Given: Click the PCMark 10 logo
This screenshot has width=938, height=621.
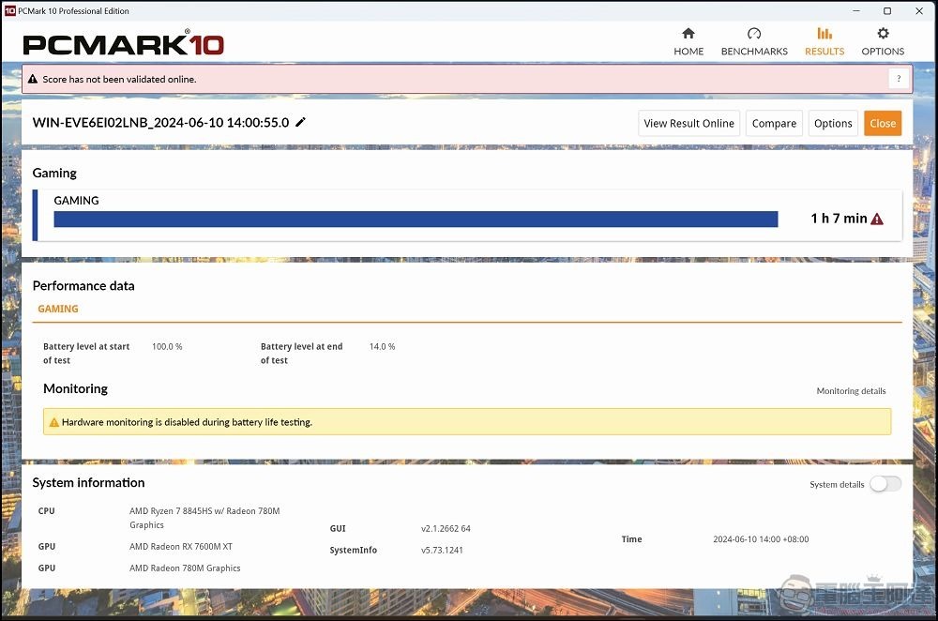Looking at the screenshot, I should [x=123, y=44].
